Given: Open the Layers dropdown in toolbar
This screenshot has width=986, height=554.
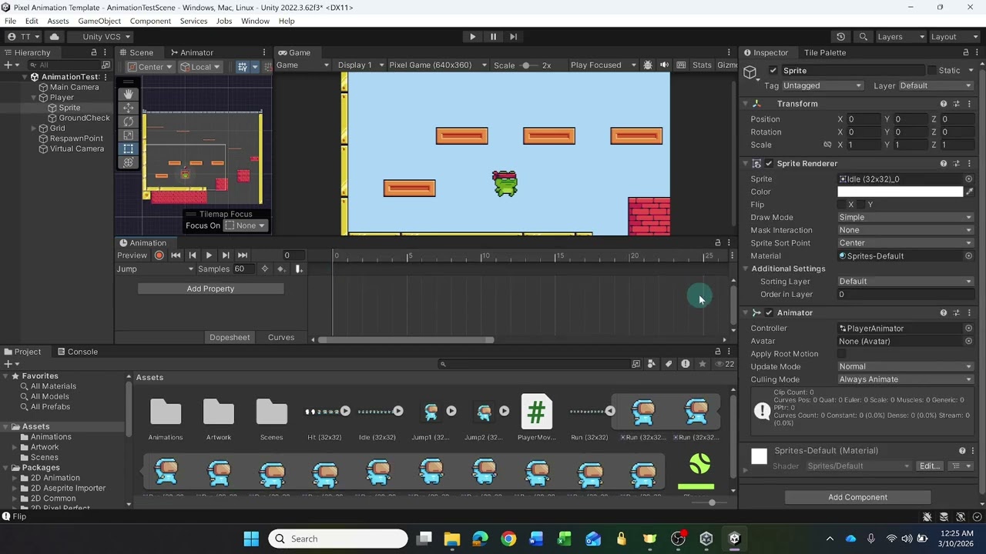Looking at the screenshot, I should pyautogui.click(x=900, y=36).
